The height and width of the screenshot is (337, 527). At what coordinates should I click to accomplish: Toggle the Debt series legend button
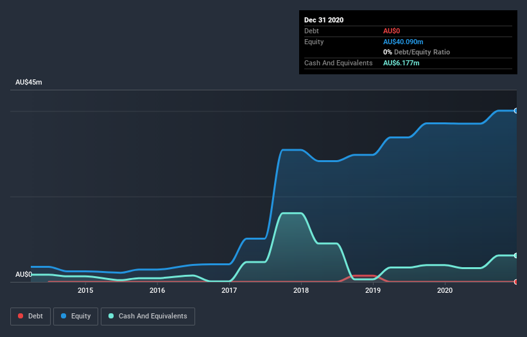(x=30, y=316)
